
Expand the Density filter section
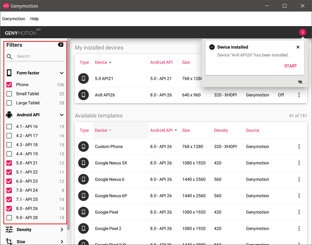(x=62, y=230)
